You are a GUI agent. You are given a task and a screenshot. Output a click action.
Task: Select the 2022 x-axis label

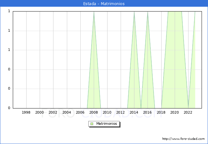tap(188, 112)
